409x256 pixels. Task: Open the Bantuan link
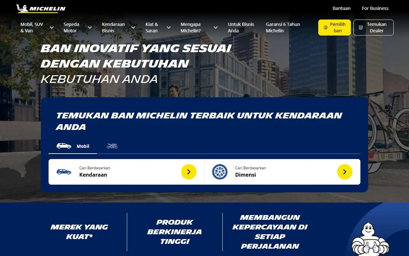342,8
